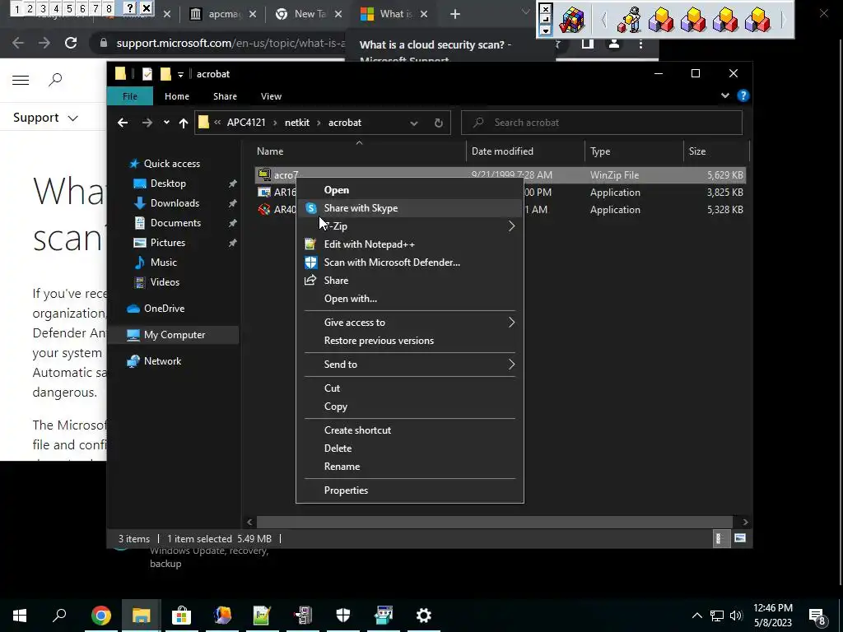Go up one folder level
The height and width of the screenshot is (632, 843).
click(183, 123)
